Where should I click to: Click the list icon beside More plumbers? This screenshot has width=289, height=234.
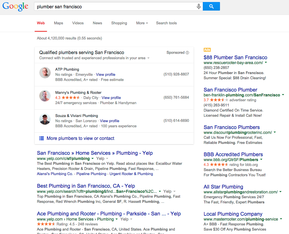pos(42,138)
